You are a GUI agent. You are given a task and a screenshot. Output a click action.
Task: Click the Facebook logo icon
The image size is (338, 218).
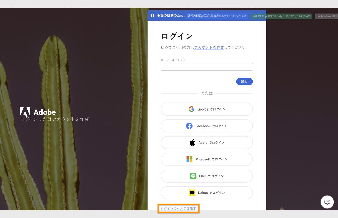(189, 126)
